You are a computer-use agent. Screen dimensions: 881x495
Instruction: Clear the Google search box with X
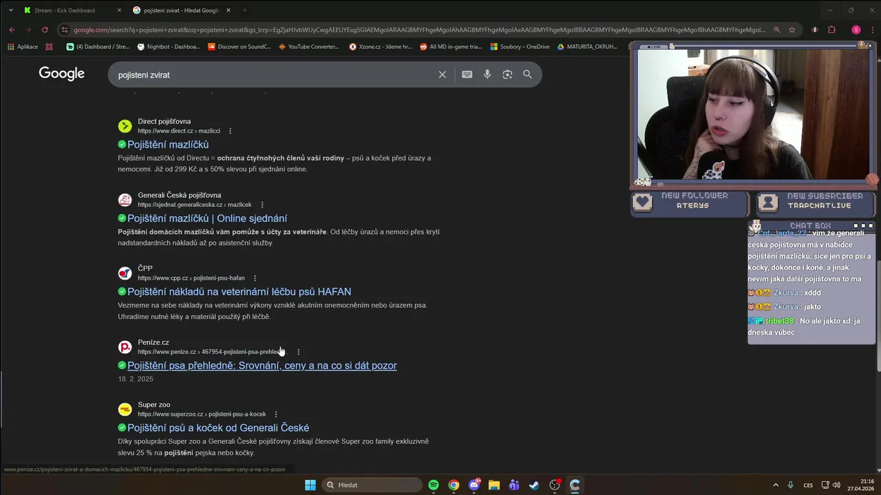coord(443,74)
